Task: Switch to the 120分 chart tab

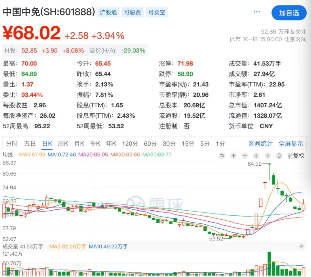Action: (130, 144)
